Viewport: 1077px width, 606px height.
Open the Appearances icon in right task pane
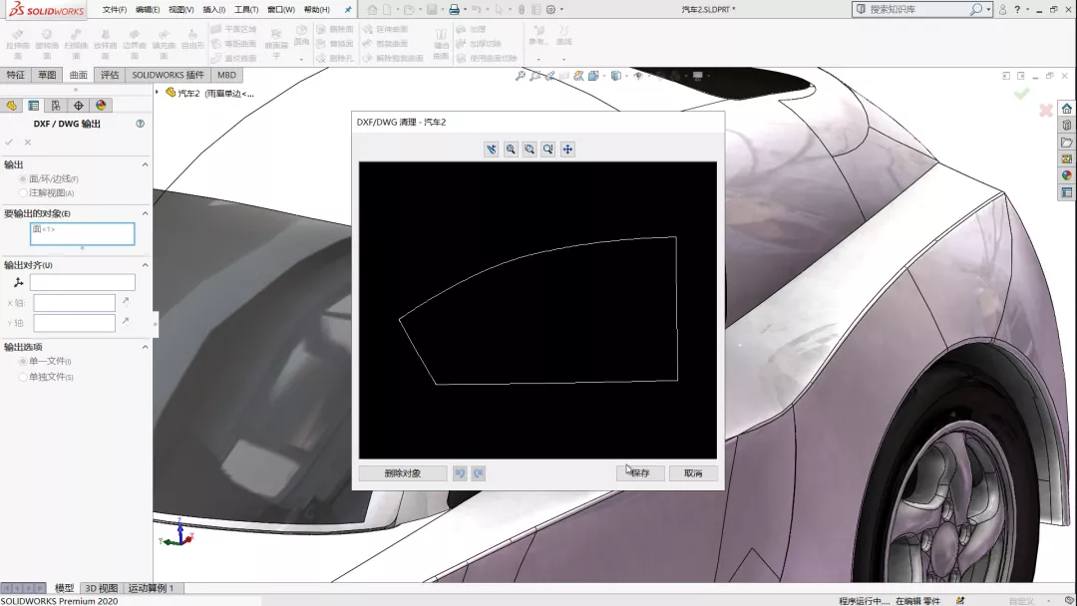1066,175
